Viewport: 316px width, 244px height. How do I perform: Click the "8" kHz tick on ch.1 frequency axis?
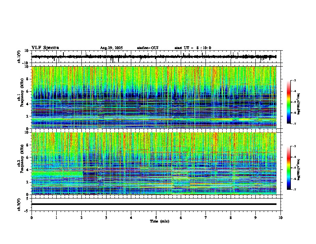click(x=28, y=79)
